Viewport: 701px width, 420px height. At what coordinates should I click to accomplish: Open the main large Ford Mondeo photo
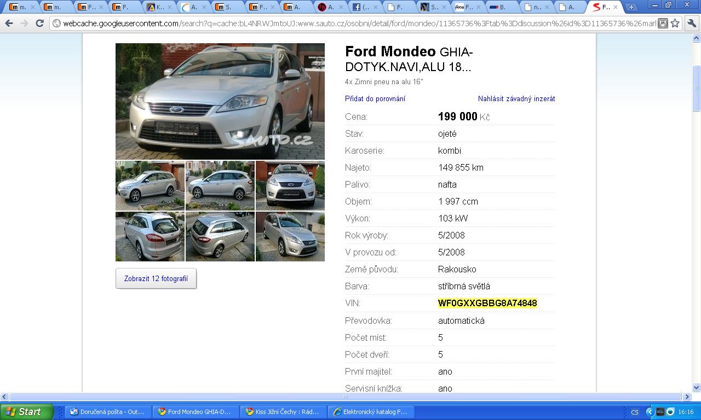point(220,101)
